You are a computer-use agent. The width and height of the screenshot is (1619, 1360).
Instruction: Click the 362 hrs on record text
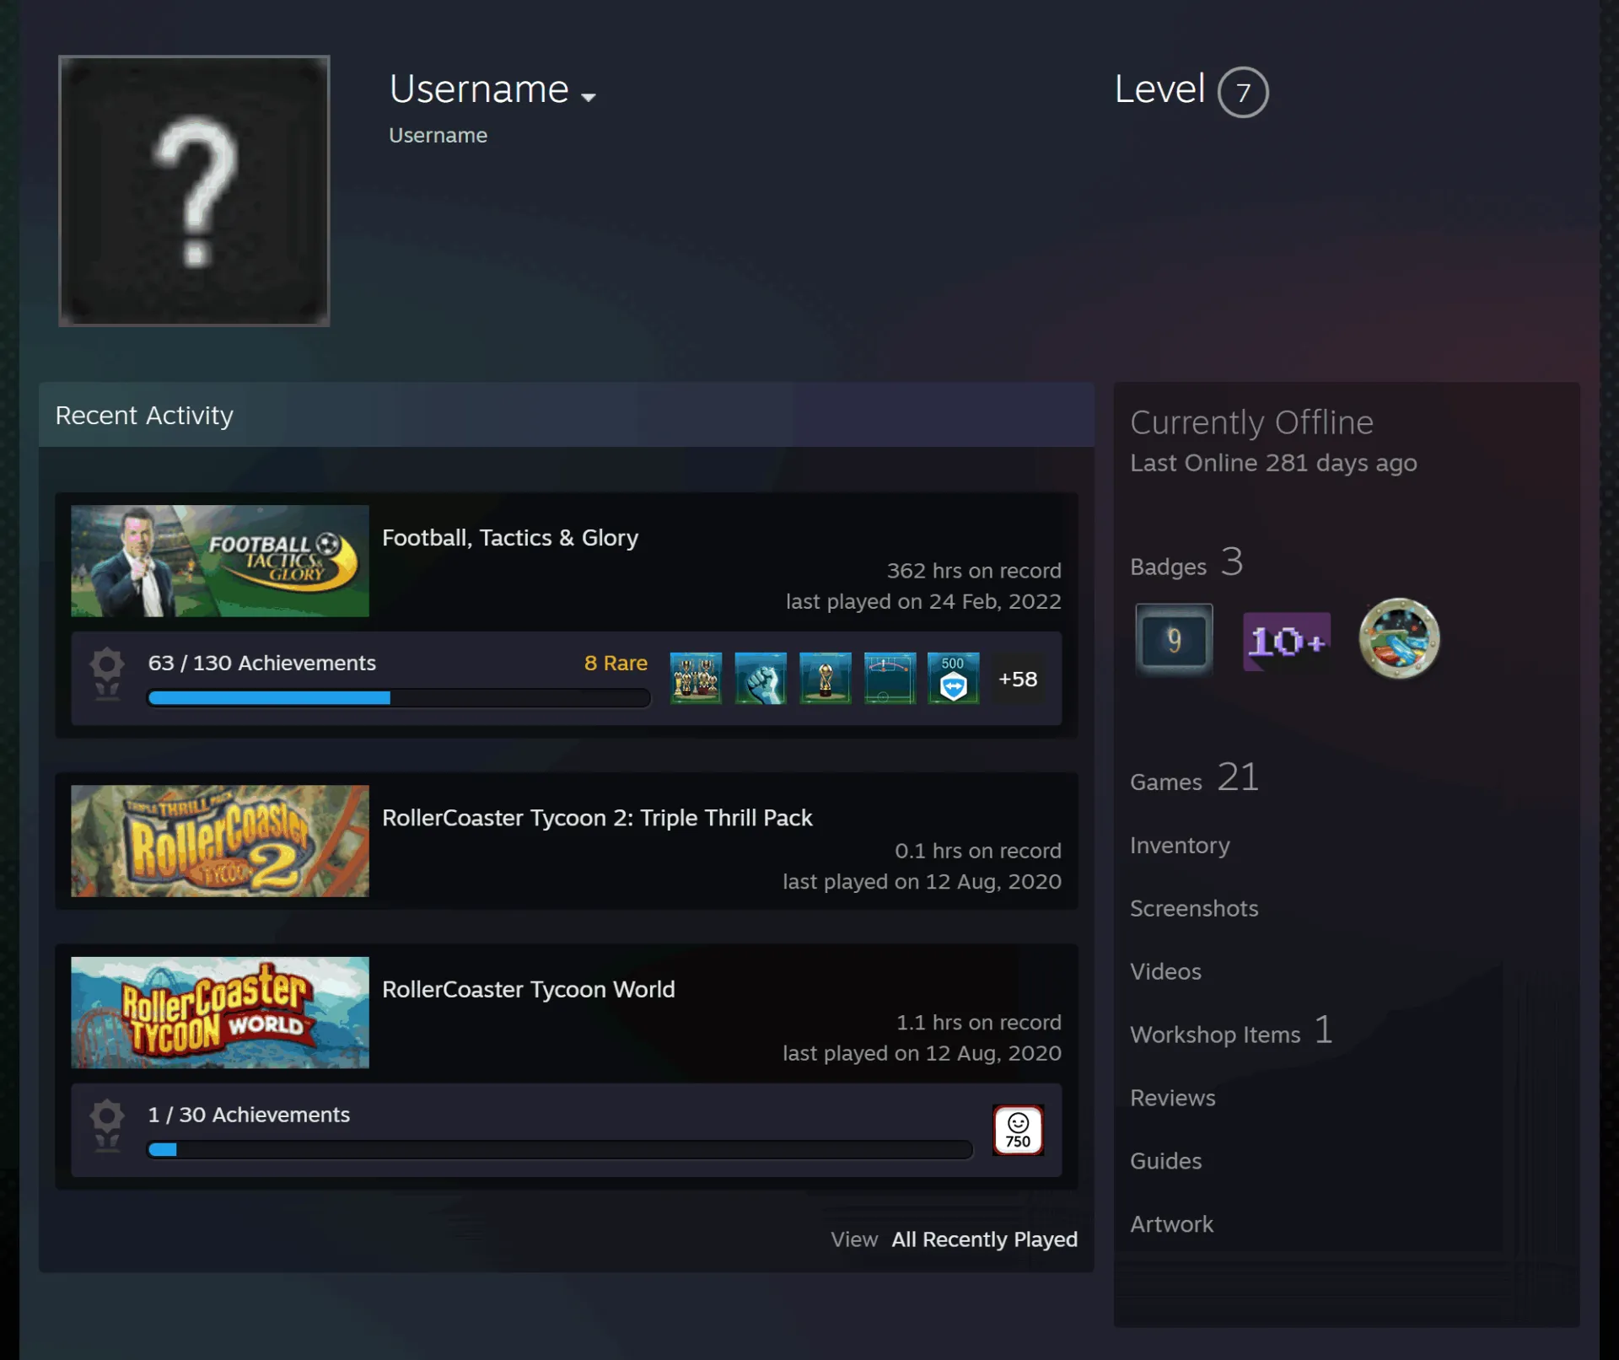tap(974, 571)
